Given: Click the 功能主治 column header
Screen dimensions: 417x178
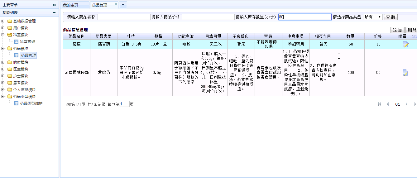Looking at the screenshot, I should (186, 36).
